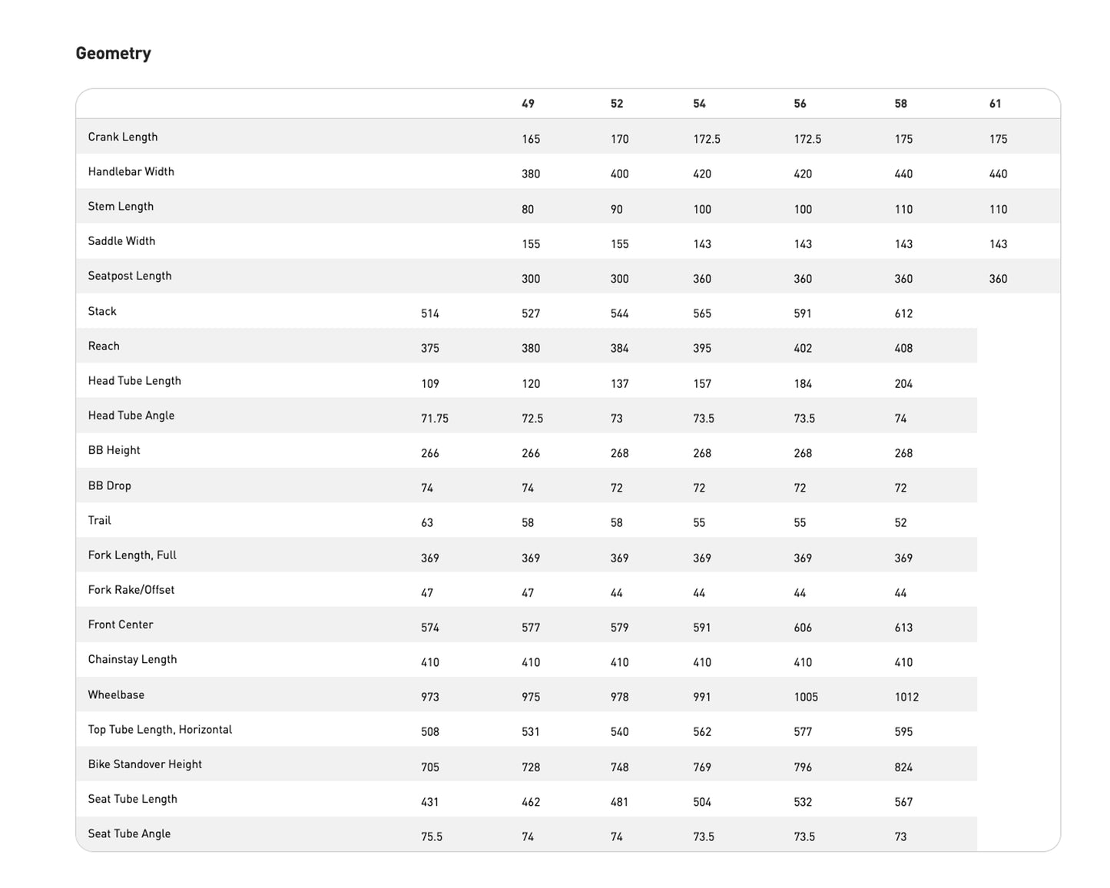Click the Seat Tube Angle row label
The width and height of the screenshot is (1110, 888).
pyautogui.click(x=129, y=833)
